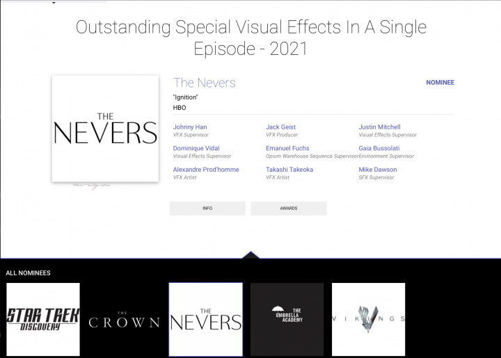Viewport: 501px width, 358px height.
Task: Click The Nevers large poster image
Action: (x=106, y=129)
